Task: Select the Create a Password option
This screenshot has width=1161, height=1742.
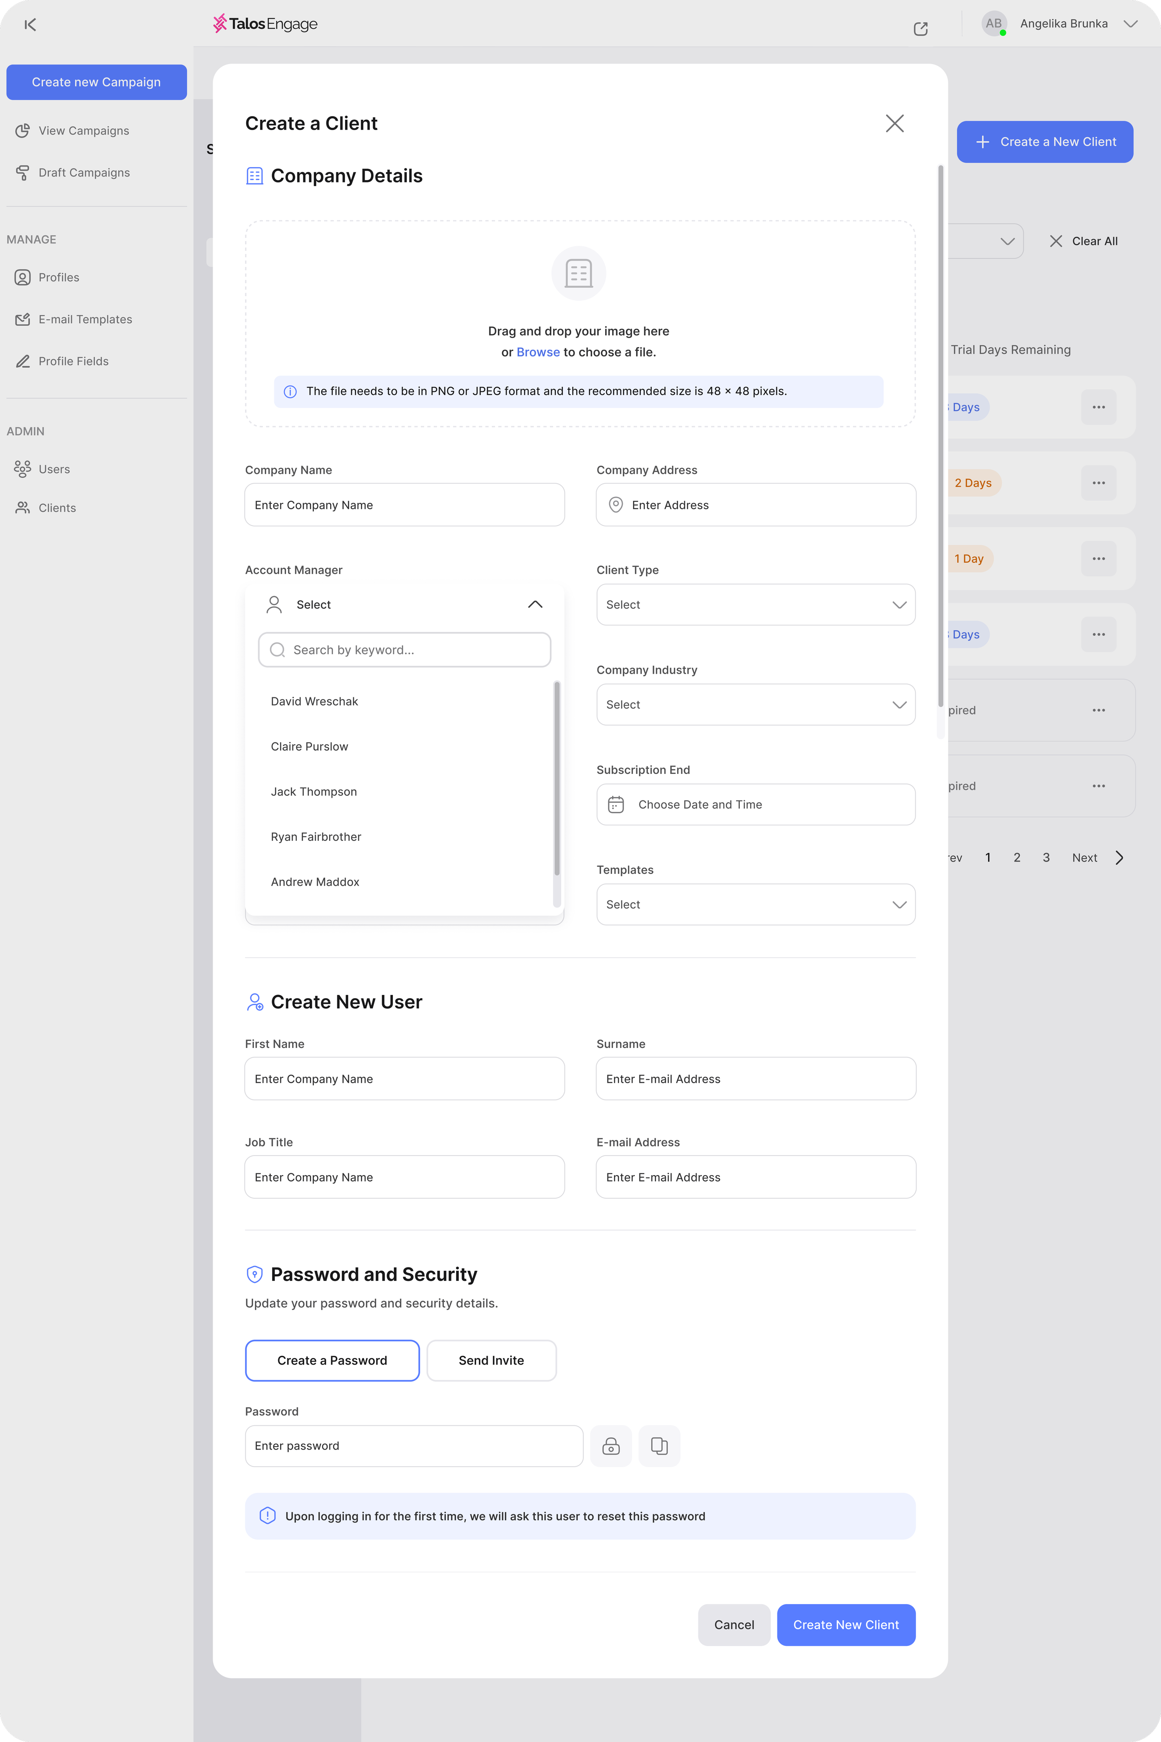Action: tap(333, 1360)
